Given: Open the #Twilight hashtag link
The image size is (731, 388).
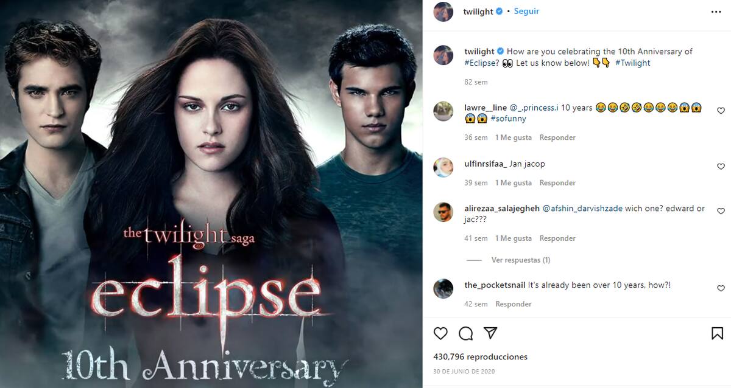Looking at the screenshot, I should click(x=632, y=63).
